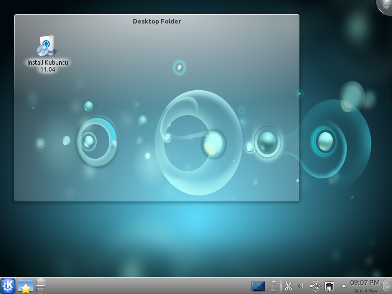Open the desktop toolbox cashew in corner

[386, 5]
